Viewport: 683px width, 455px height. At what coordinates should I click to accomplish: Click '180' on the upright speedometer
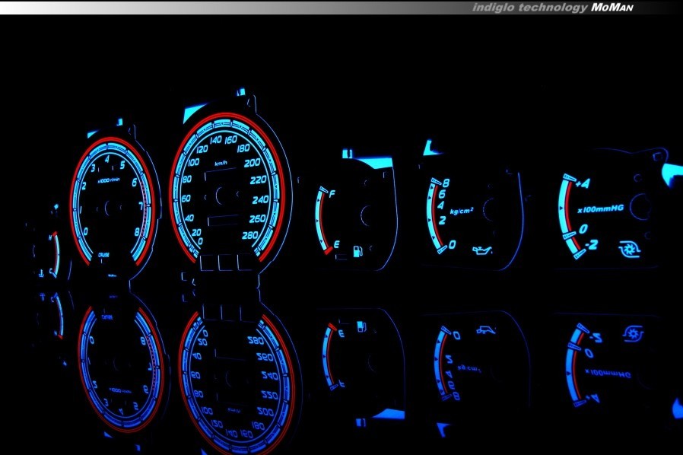pyautogui.click(x=243, y=148)
